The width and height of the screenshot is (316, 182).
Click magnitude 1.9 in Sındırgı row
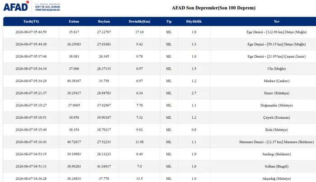pyautogui.click(x=194, y=154)
